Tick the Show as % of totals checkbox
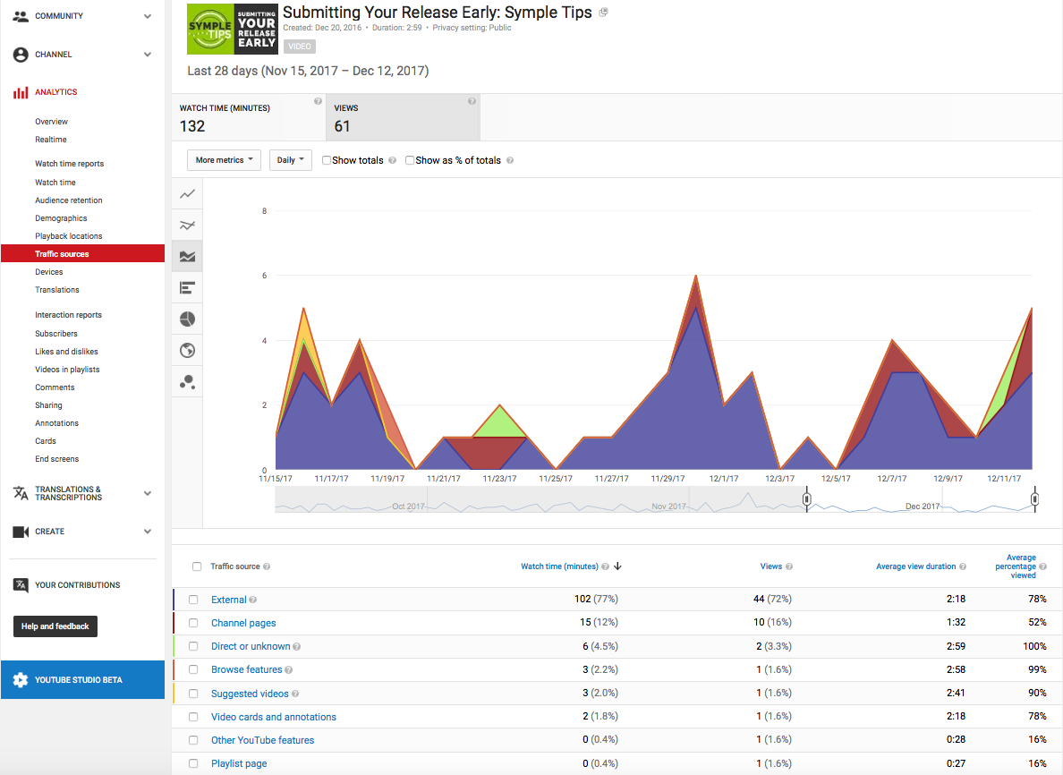Image resolution: width=1063 pixels, height=775 pixels. tap(410, 161)
